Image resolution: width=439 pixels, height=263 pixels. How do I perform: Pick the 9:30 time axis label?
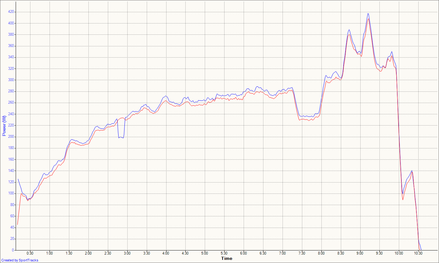tap(379, 253)
